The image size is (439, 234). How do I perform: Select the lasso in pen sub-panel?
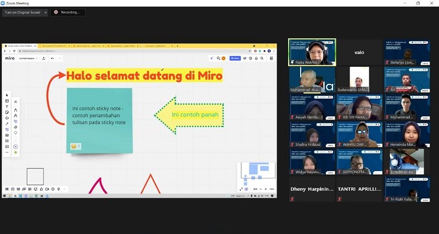tap(15, 133)
